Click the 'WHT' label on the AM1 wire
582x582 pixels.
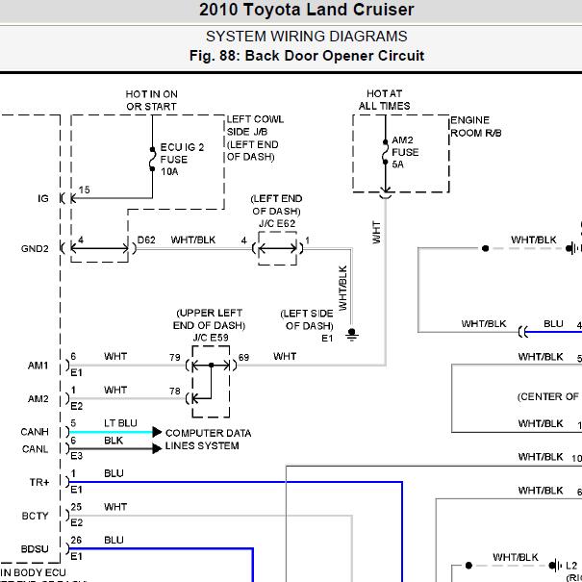coord(115,356)
